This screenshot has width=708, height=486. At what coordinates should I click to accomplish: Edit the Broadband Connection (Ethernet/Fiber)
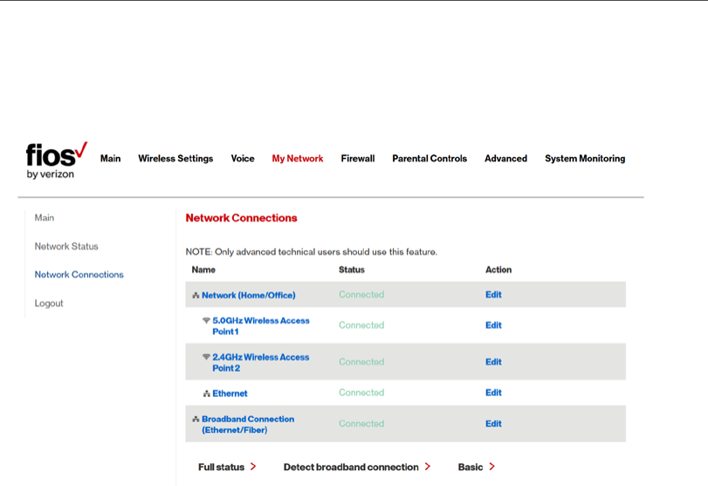point(493,424)
